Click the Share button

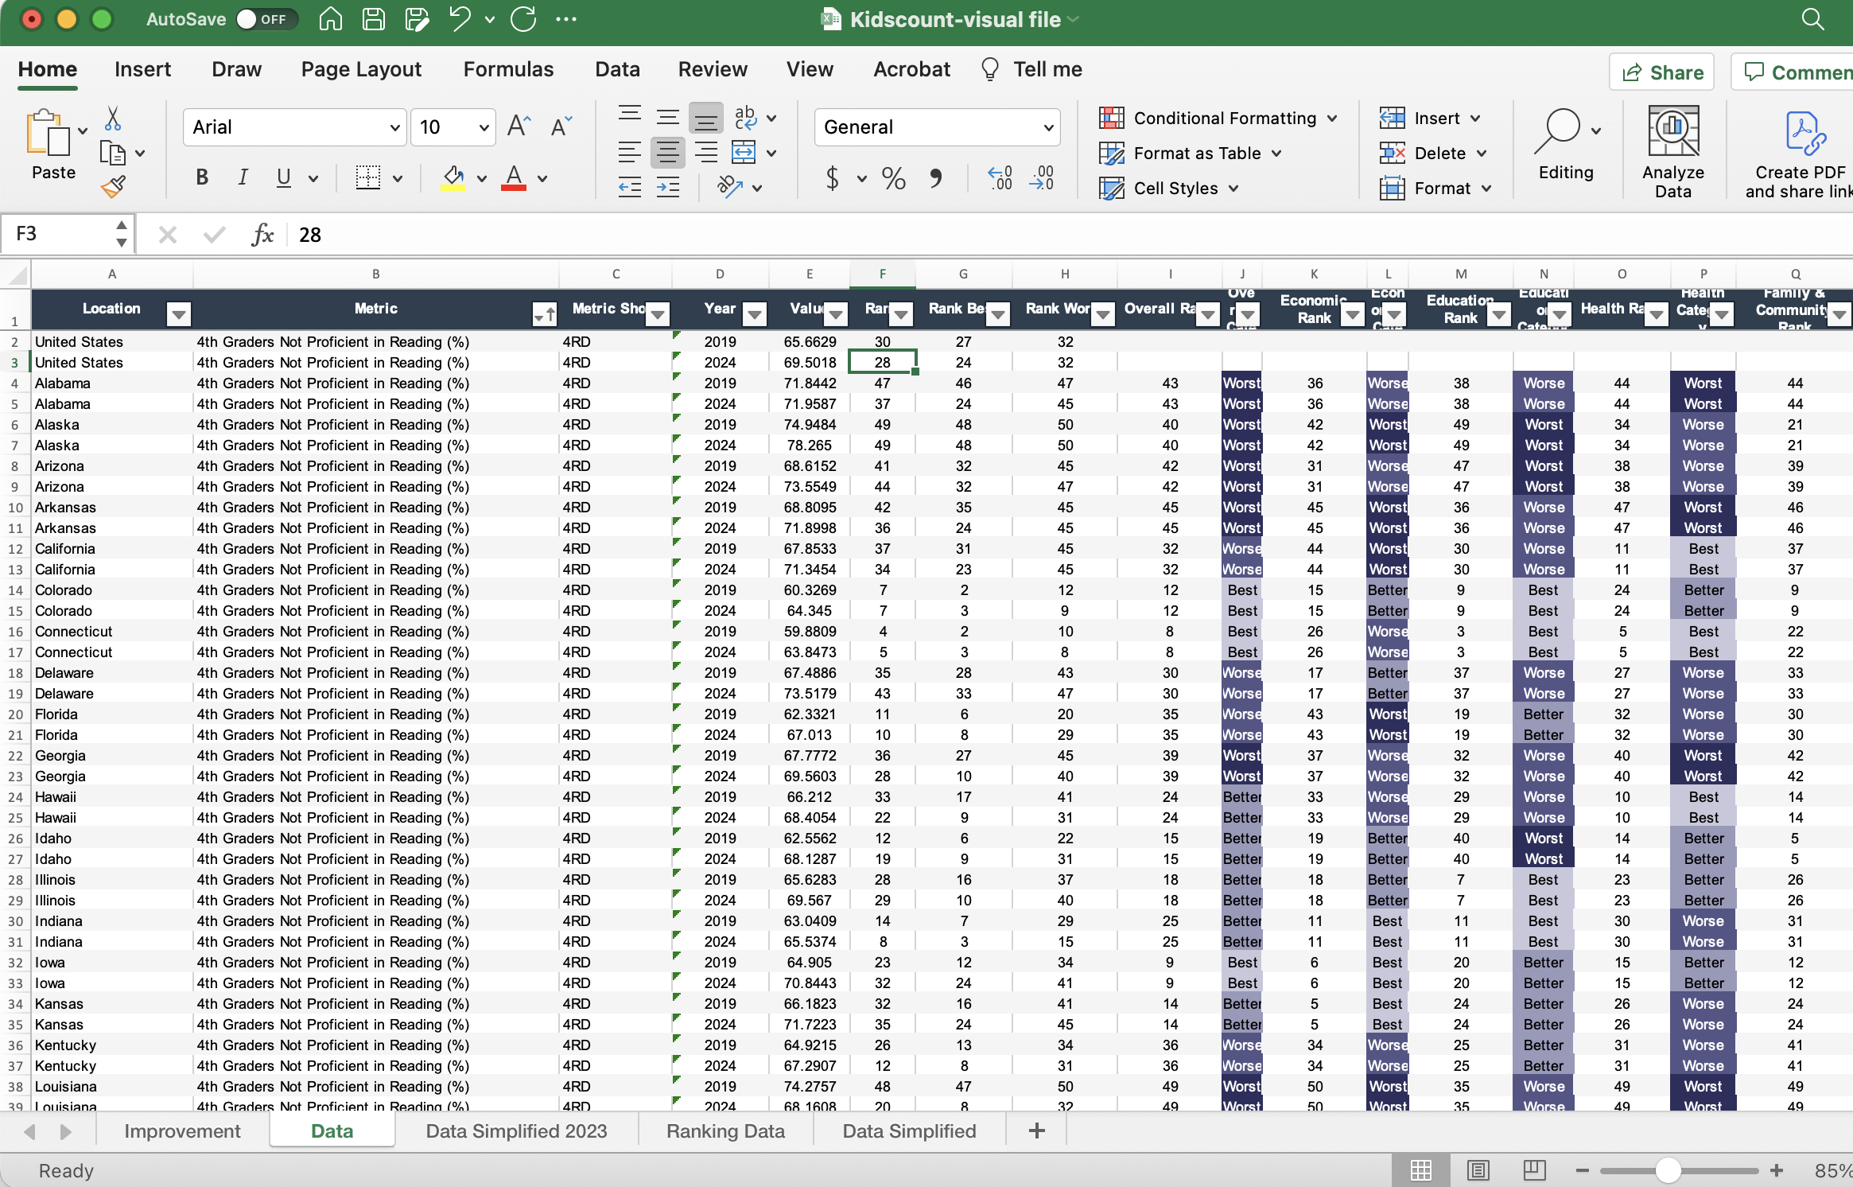[x=1661, y=72]
